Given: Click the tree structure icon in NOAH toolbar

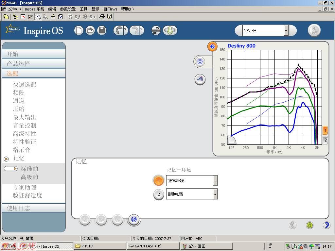Looking at the screenshot, I should point(15,17).
